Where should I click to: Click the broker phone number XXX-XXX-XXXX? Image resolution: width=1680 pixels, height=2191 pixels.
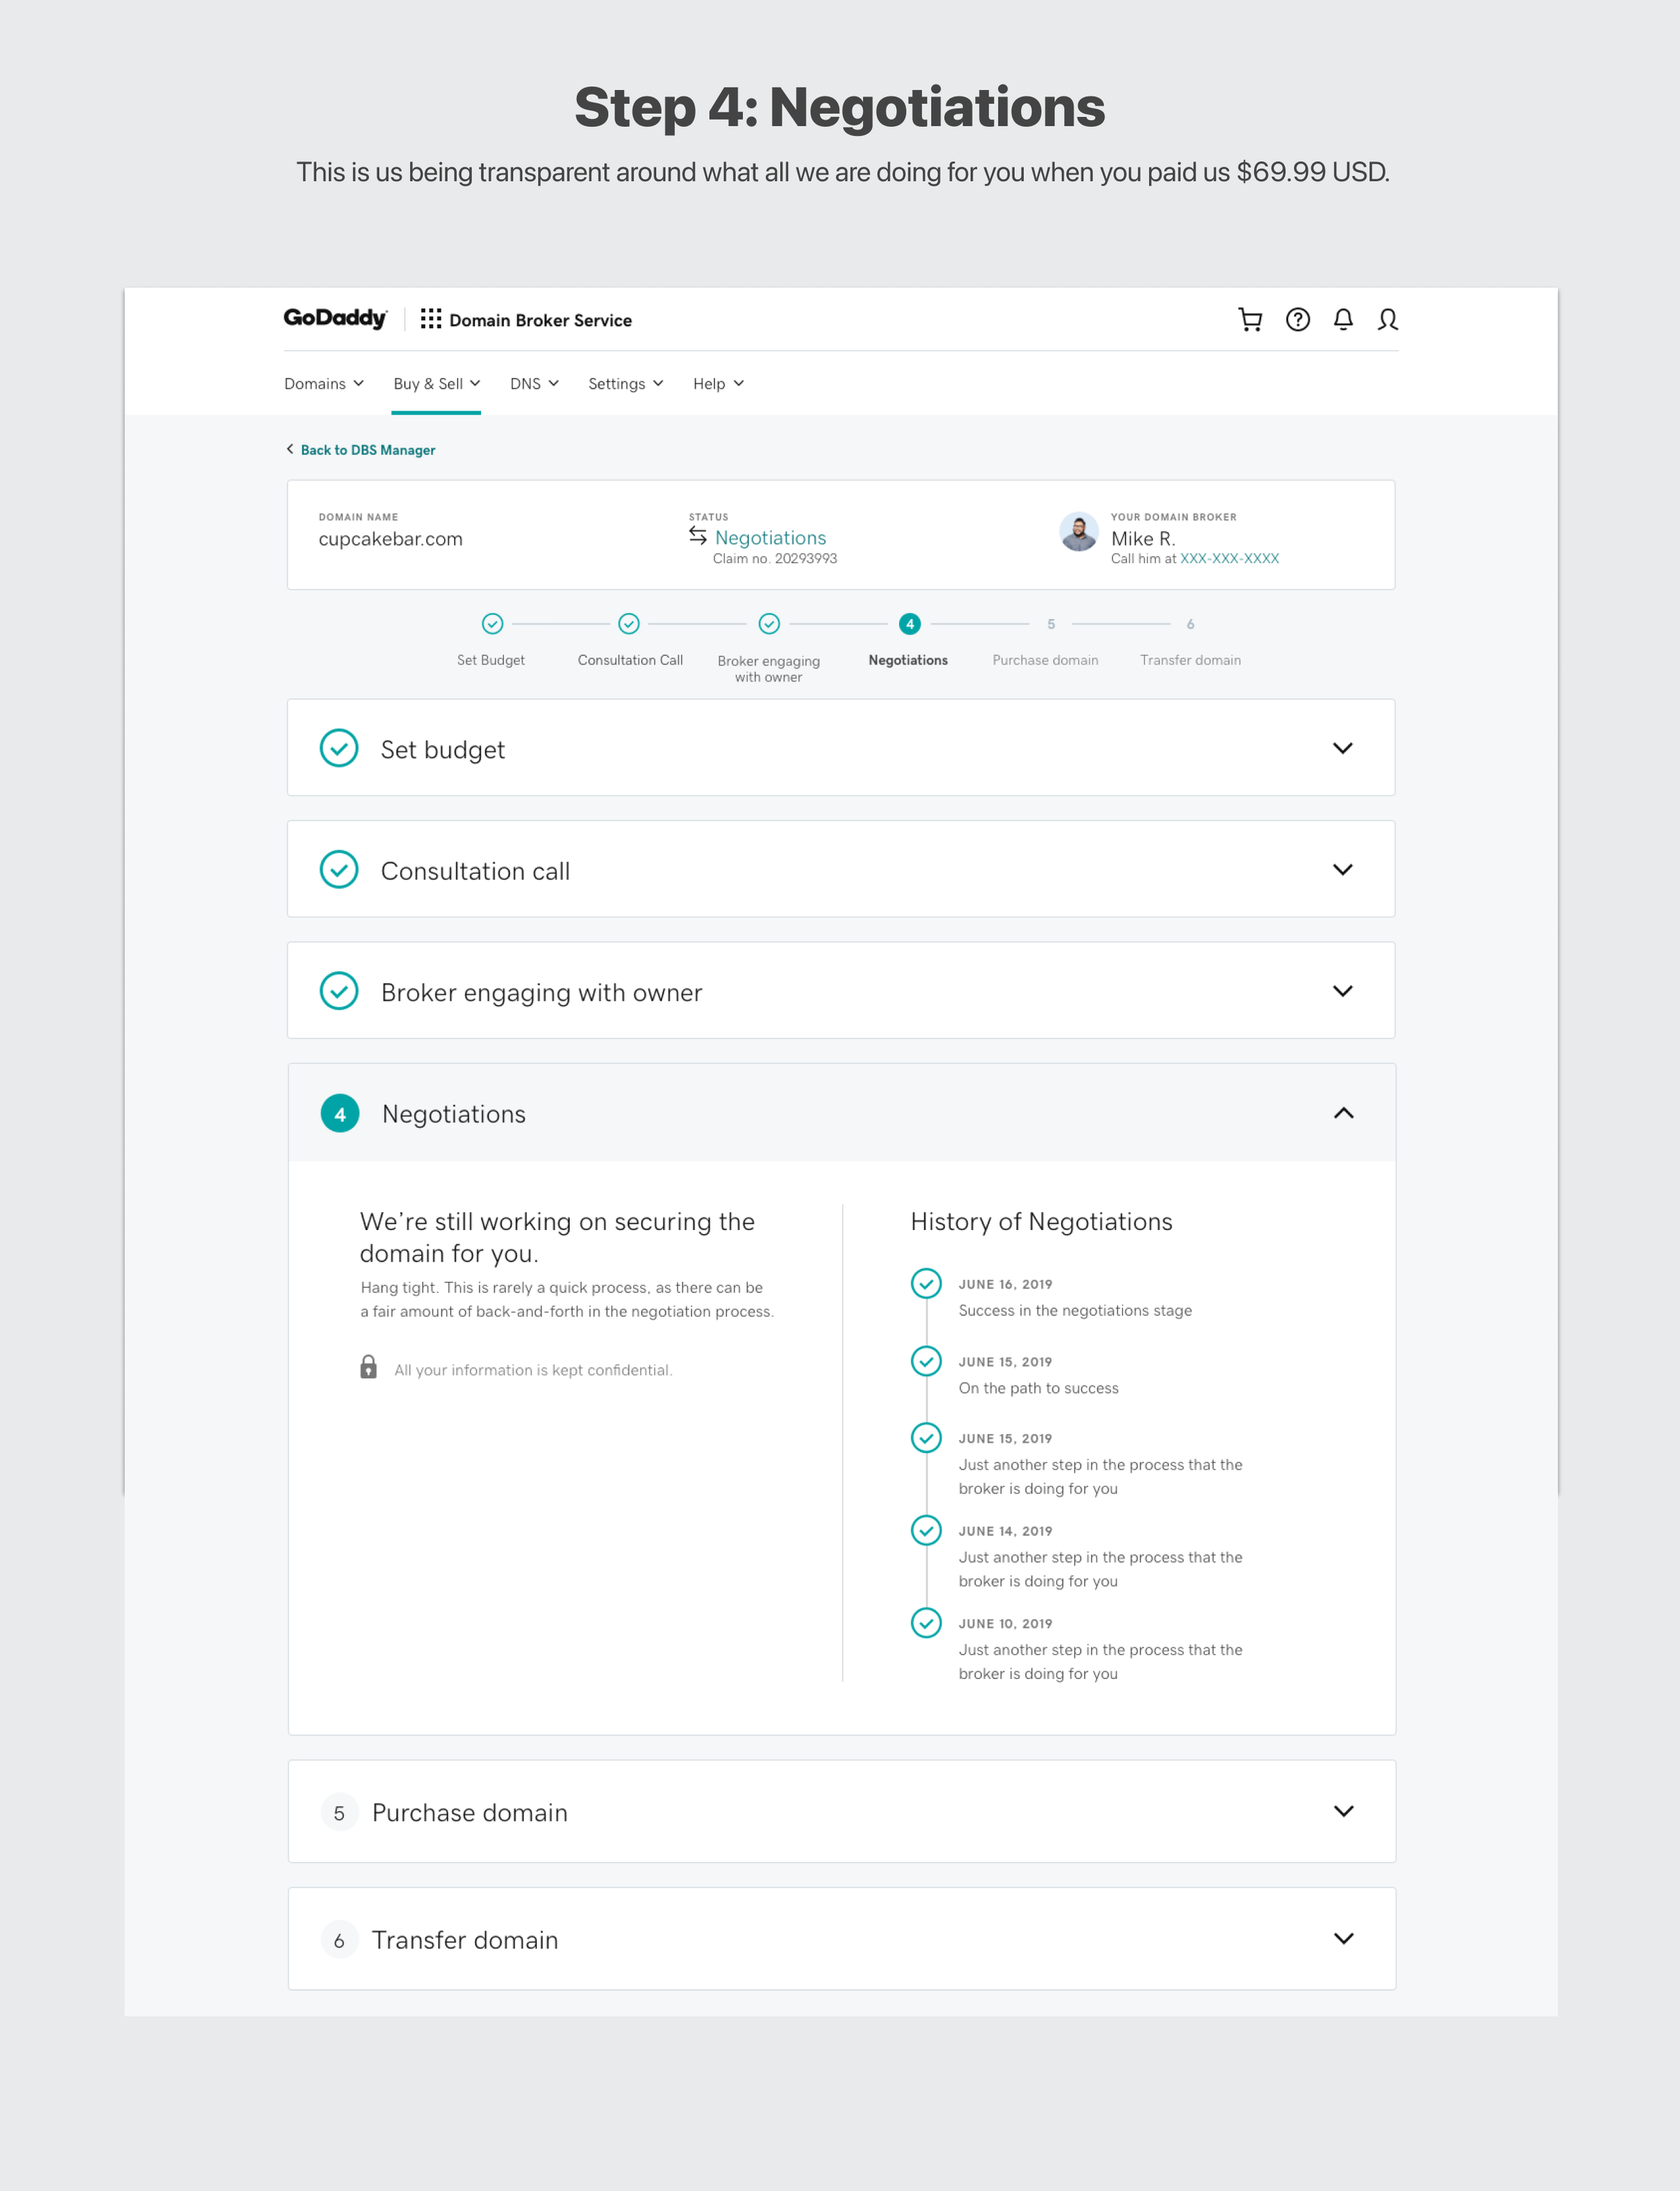pyautogui.click(x=1229, y=559)
